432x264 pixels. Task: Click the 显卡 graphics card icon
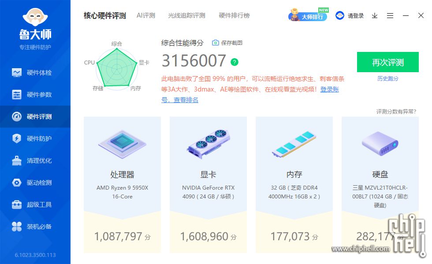point(208,144)
